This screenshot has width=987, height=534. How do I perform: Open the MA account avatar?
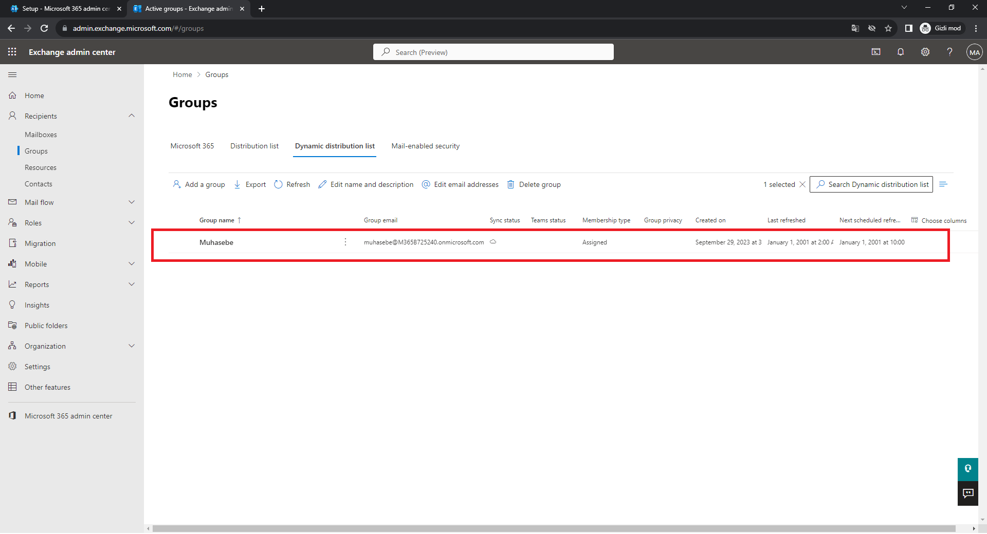coord(974,52)
